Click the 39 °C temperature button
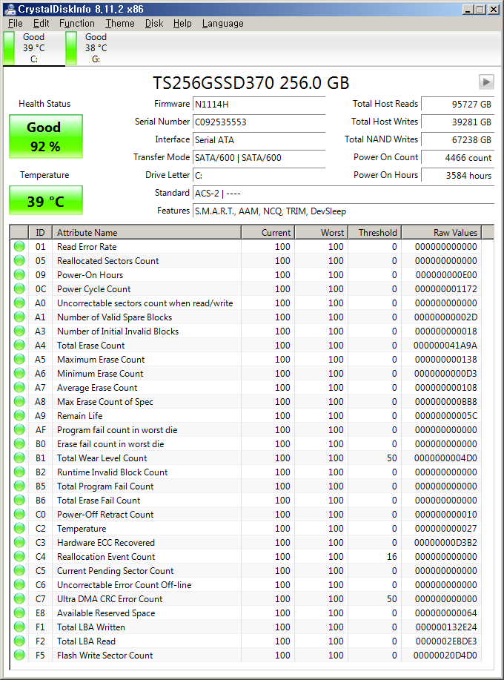The image size is (504, 680). [45, 201]
